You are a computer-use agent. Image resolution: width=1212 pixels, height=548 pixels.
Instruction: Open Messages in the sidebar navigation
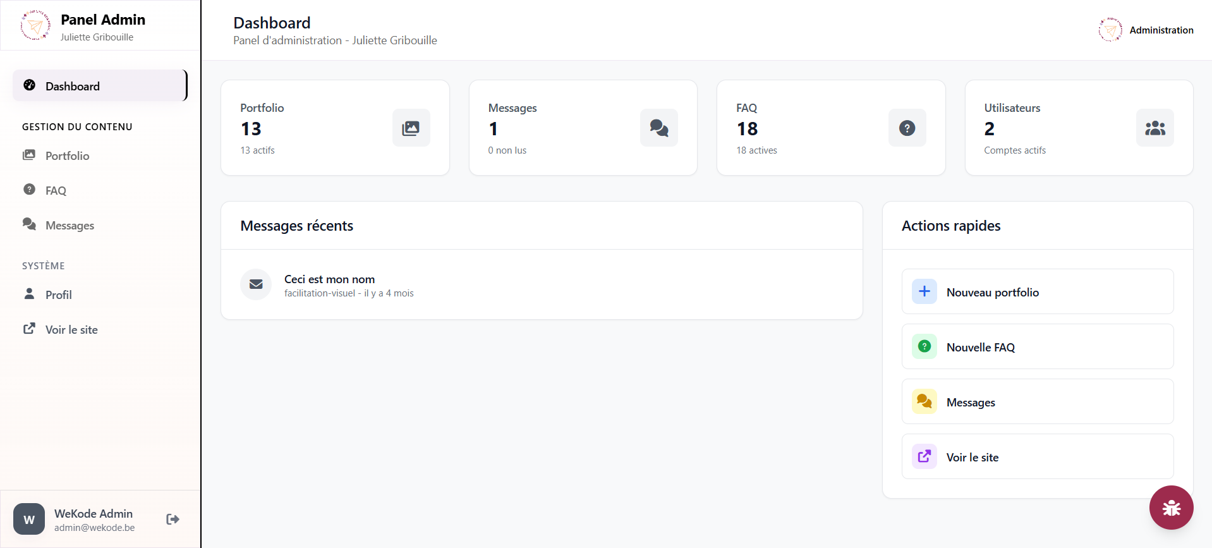70,226
